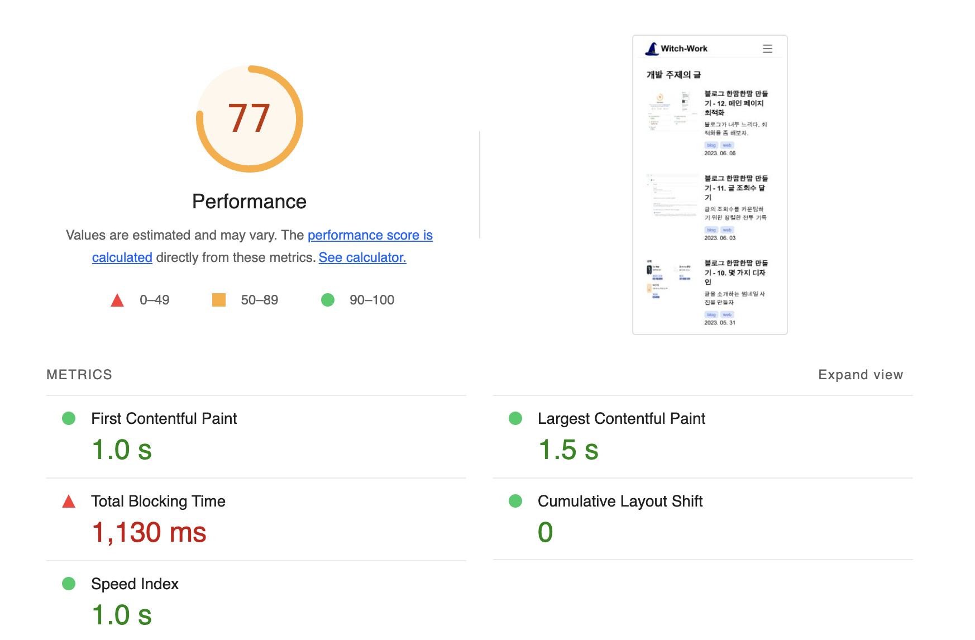This screenshot has height=640, width=975.
Task: Click the orange square 50–89 legend icon
Action: (219, 300)
